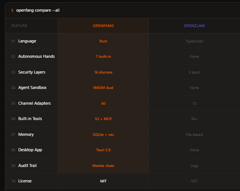This screenshot has height=191, width=240.
Task: Click the '13' channel adapters cell
Action: click(195, 104)
